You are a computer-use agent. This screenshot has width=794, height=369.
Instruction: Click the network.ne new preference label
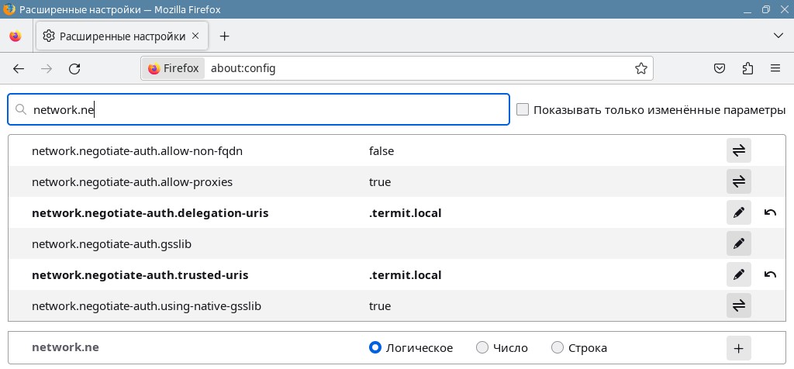point(65,347)
